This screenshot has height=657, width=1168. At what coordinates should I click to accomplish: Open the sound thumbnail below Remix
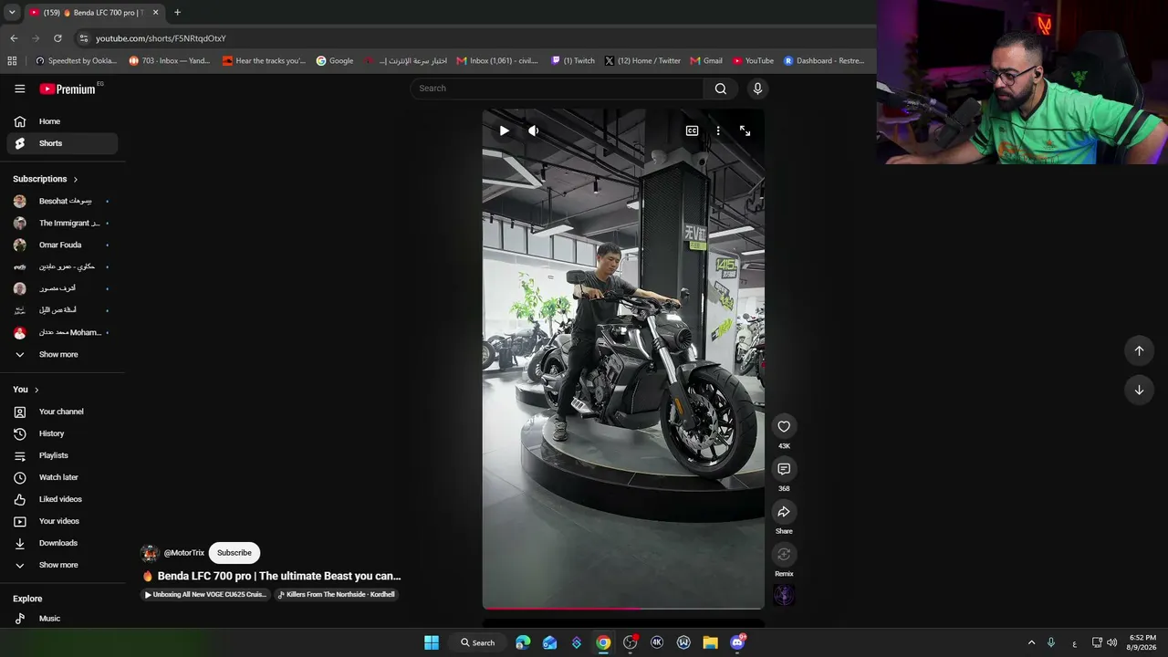(x=784, y=595)
